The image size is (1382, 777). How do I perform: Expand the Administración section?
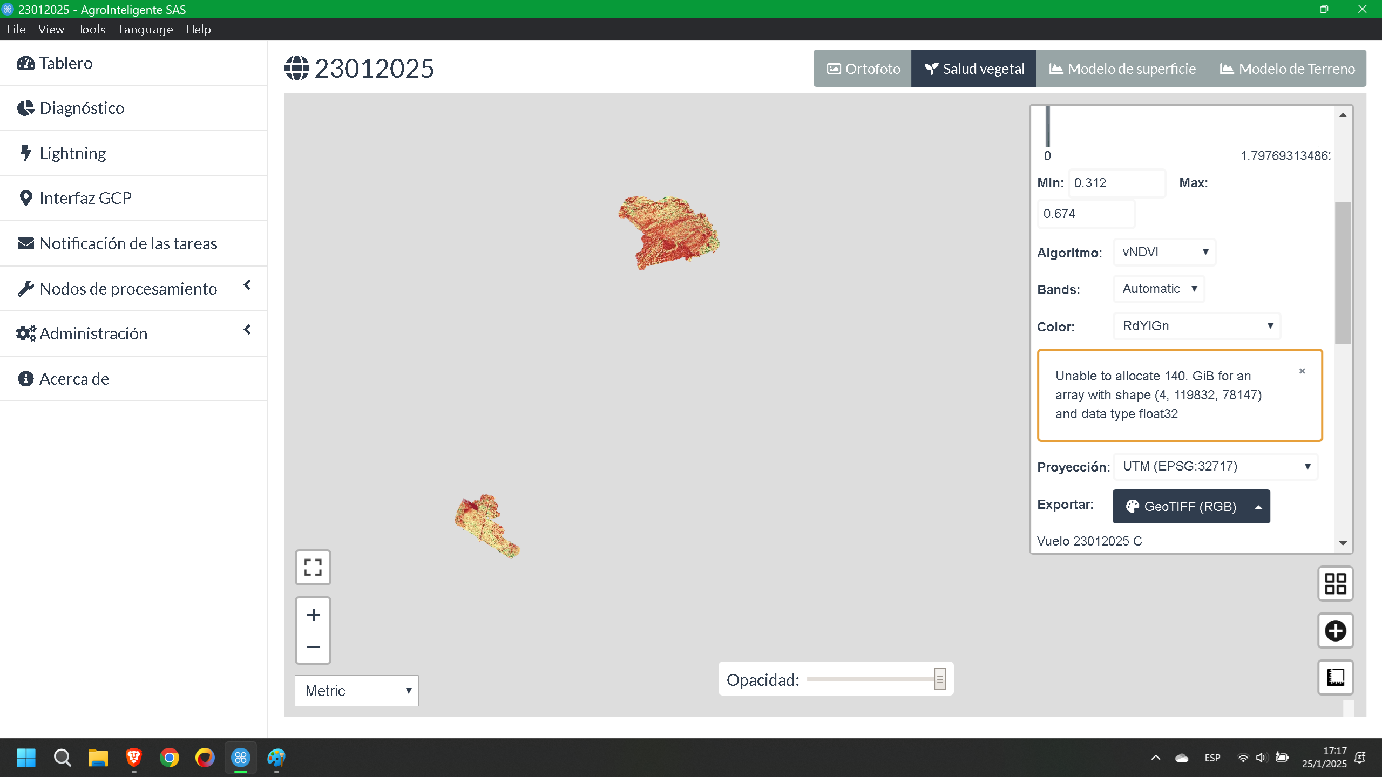coord(247,329)
